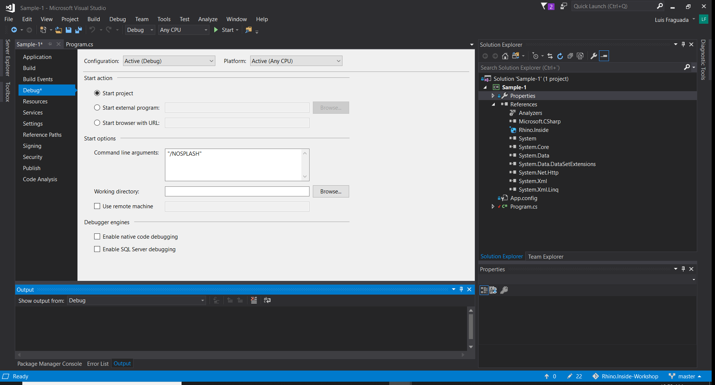The width and height of the screenshot is (715, 385).
Task: Open the Debug solution configuration dropdown in toolbar
Action: click(140, 30)
